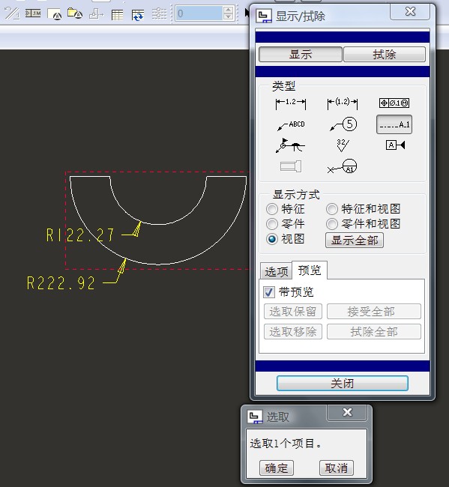Select the dimension type icon 1.2
The width and height of the screenshot is (449, 487).
pos(291,103)
